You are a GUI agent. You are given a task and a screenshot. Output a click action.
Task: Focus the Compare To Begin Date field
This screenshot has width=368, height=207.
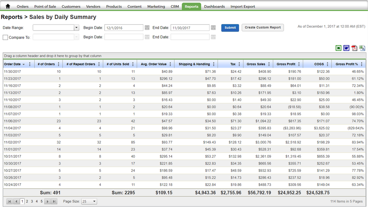coord(124,37)
